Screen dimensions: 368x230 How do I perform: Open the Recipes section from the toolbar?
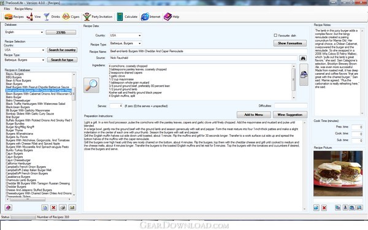click(x=14, y=17)
